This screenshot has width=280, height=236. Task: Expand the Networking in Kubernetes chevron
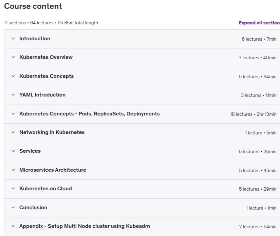(x=13, y=132)
